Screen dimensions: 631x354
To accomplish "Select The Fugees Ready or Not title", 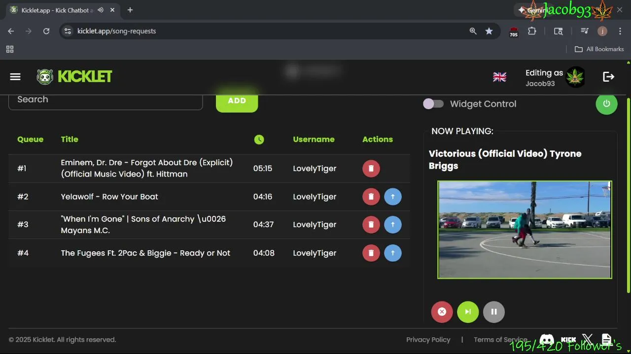I will (x=145, y=253).
